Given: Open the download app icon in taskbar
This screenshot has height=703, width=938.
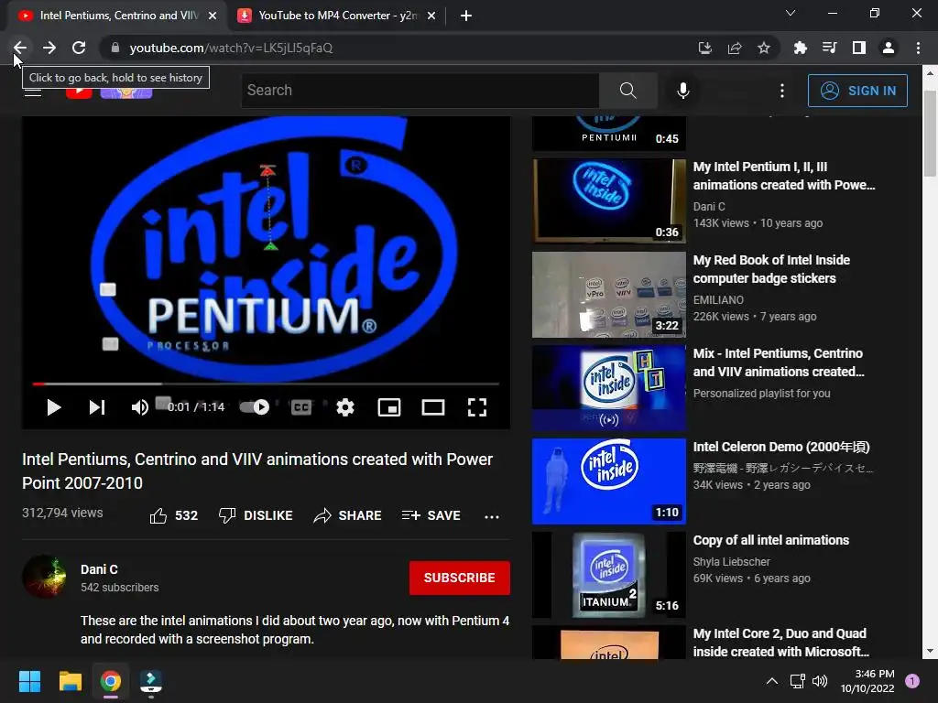Looking at the screenshot, I should 151,681.
